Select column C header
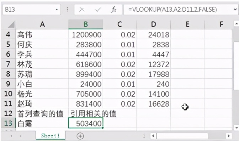The image size is (239, 141). [x=120, y=24]
